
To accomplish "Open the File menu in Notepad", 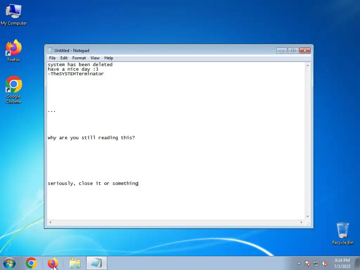I will click(x=52, y=58).
